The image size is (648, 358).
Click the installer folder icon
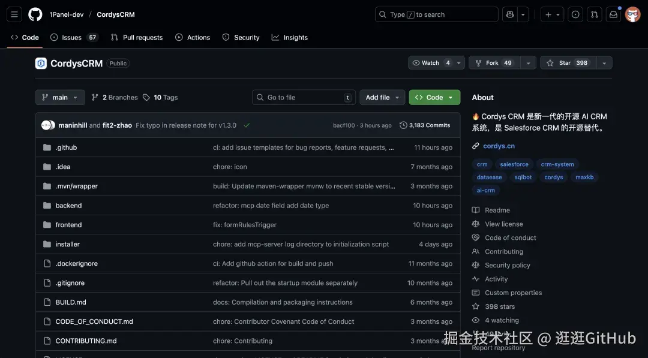[x=47, y=244]
